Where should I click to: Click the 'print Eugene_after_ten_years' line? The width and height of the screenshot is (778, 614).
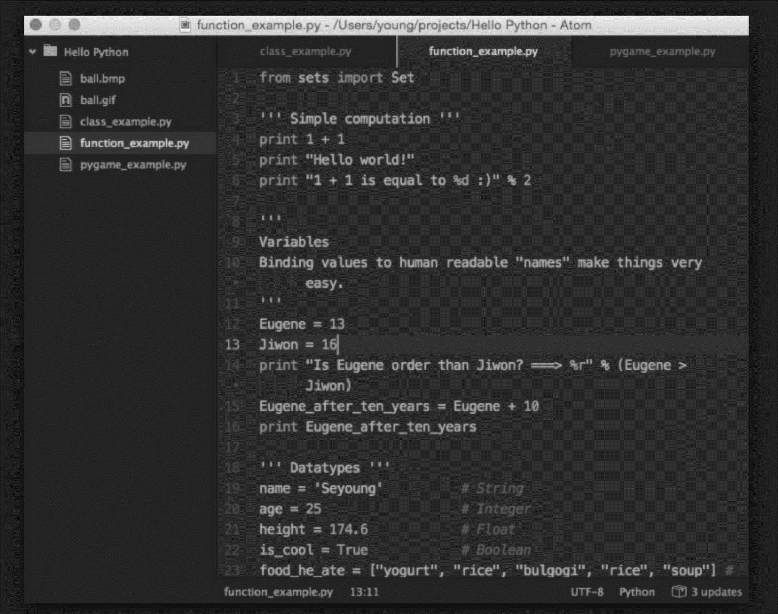point(367,427)
